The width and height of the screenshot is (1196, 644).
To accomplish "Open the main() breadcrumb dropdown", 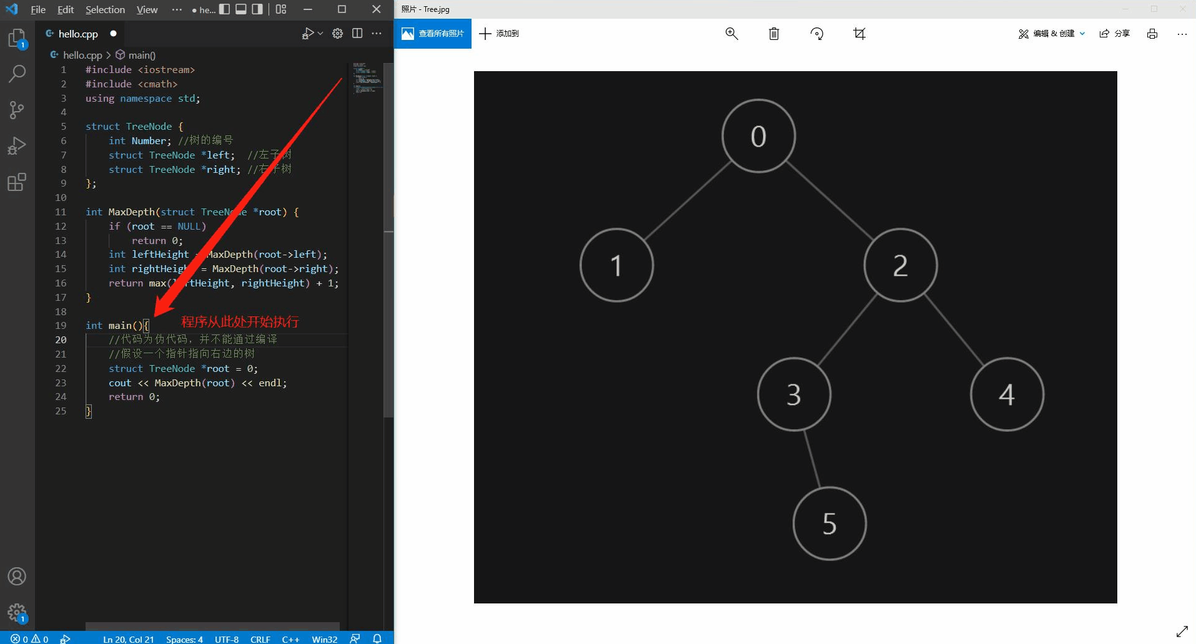I will [142, 55].
